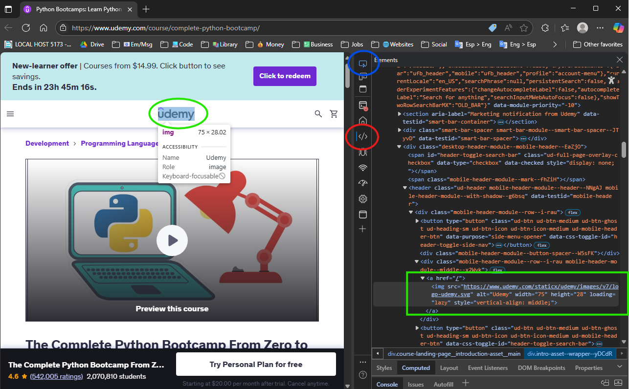The width and height of the screenshot is (629, 389).
Task: Open the Udemy shopping cart icon
Action: (334, 113)
